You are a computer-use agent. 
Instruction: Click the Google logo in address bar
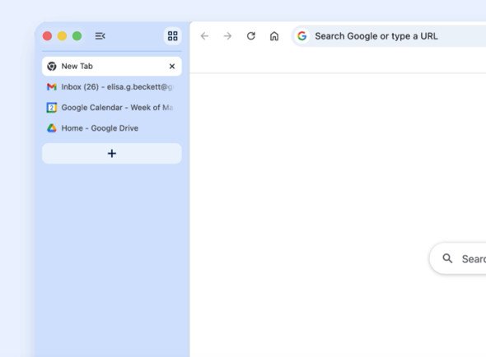click(301, 36)
